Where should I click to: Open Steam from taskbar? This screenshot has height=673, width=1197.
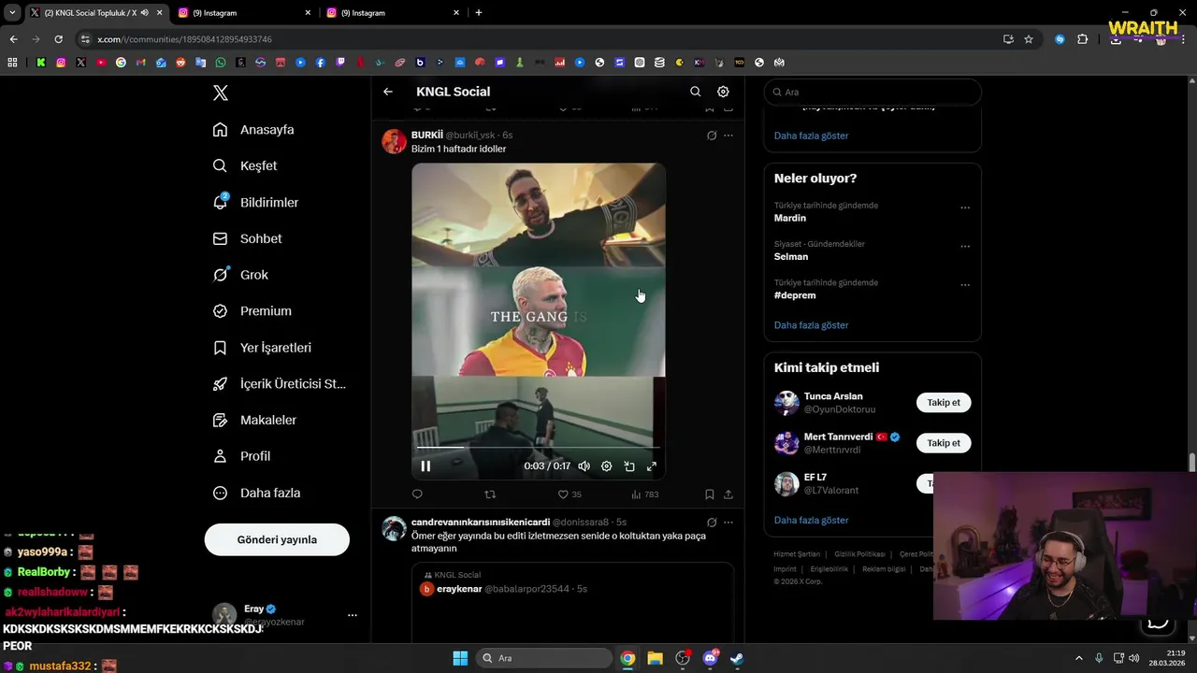point(737,658)
